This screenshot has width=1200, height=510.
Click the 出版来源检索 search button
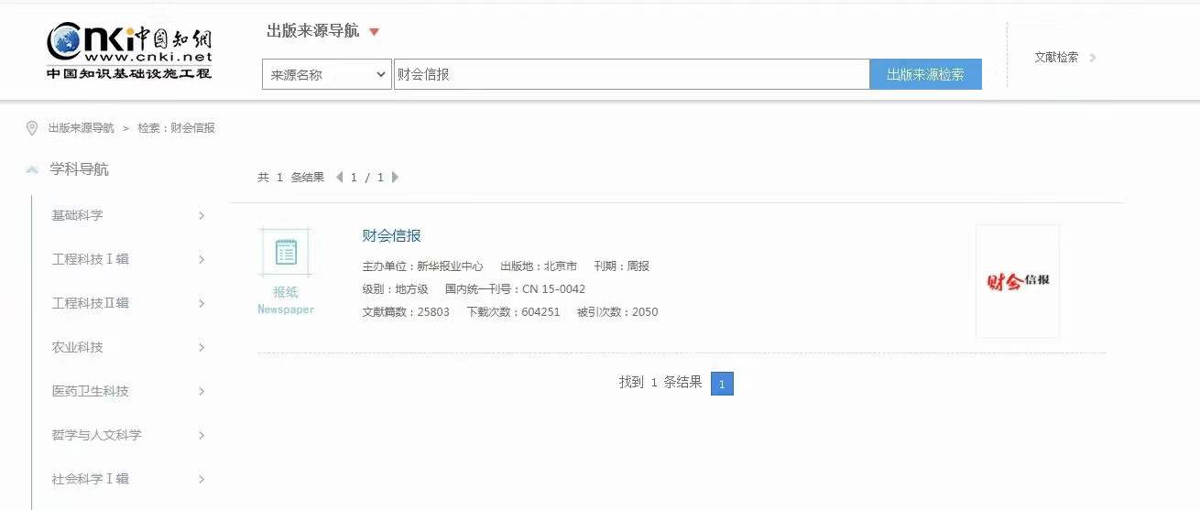(x=925, y=75)
